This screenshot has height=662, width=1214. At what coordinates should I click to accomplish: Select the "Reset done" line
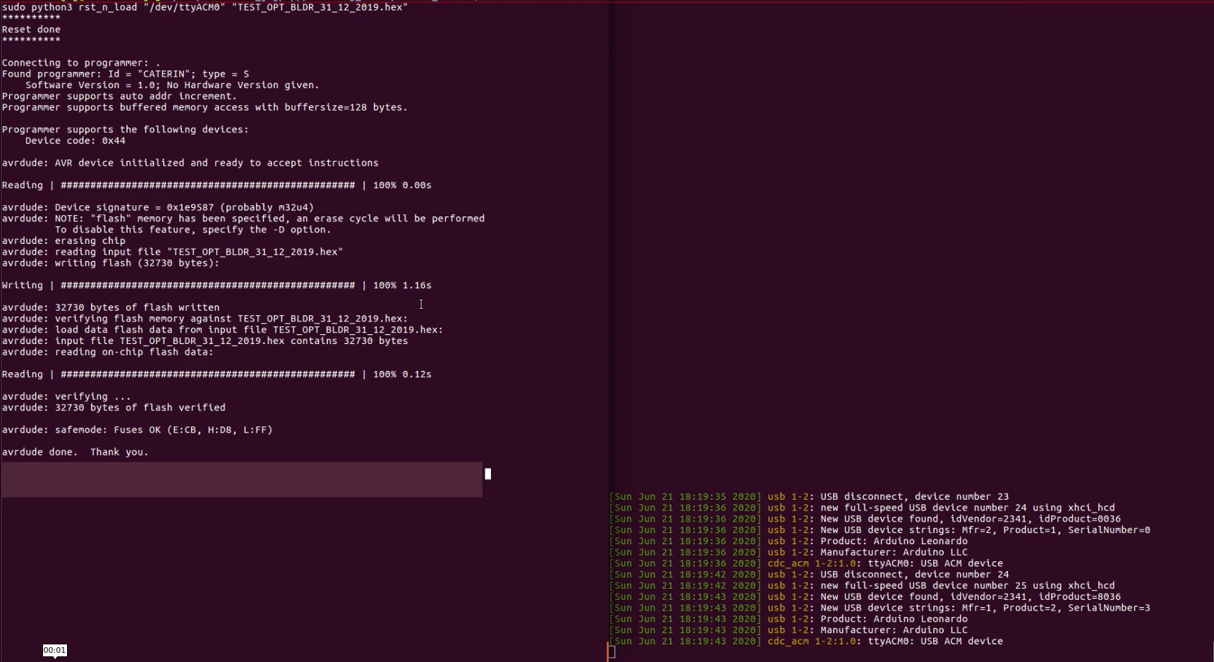pos(31,30)
